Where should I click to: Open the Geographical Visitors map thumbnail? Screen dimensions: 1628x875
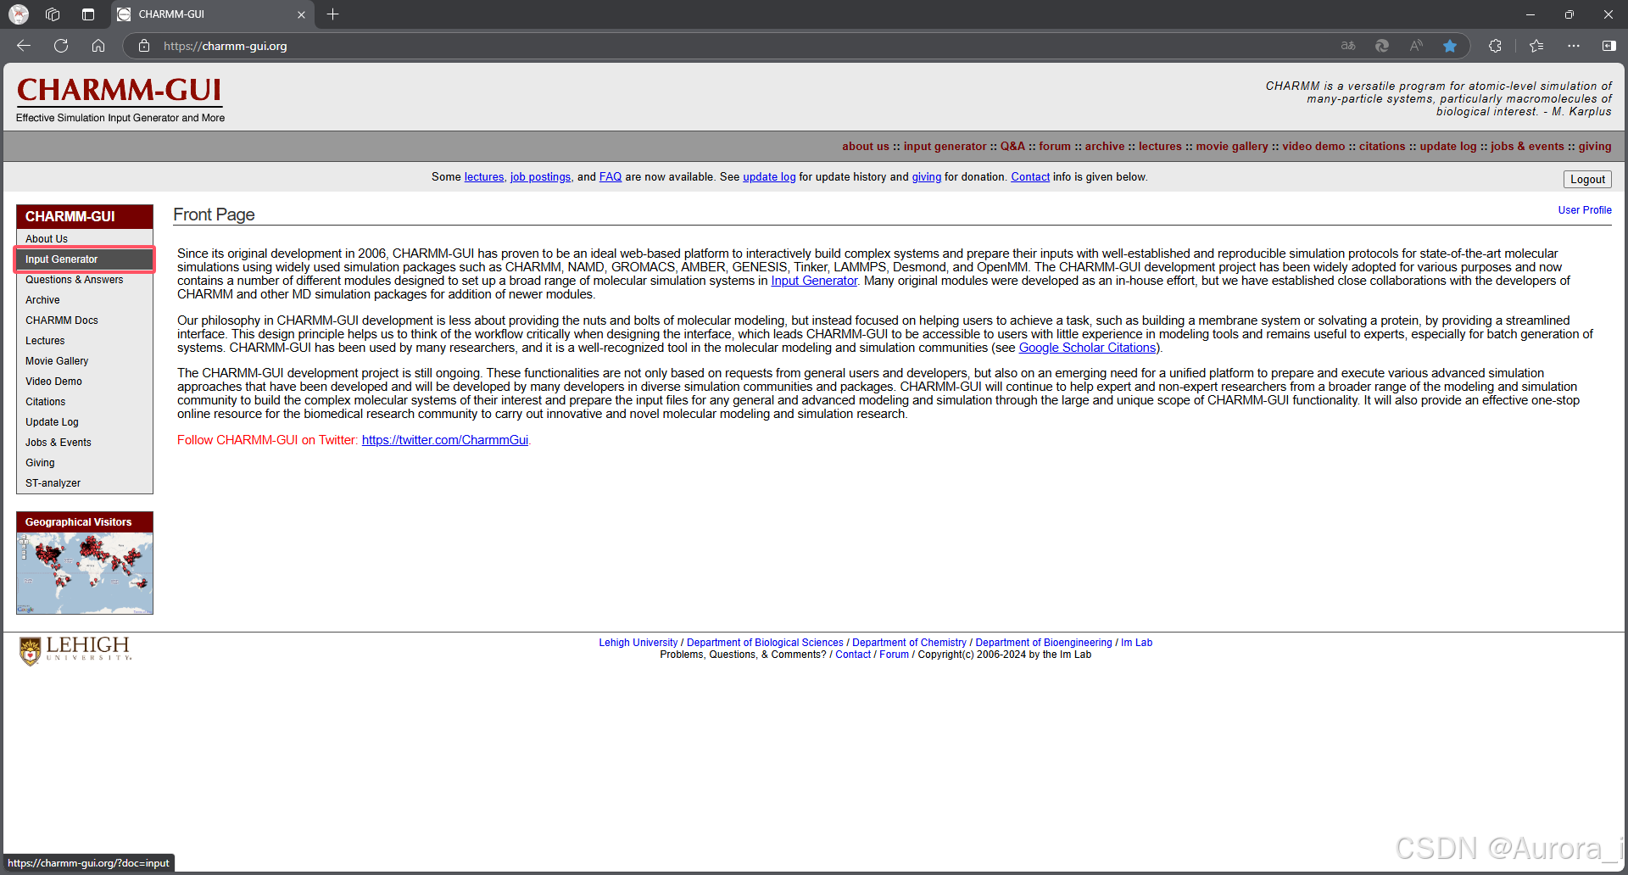point(85,573)
